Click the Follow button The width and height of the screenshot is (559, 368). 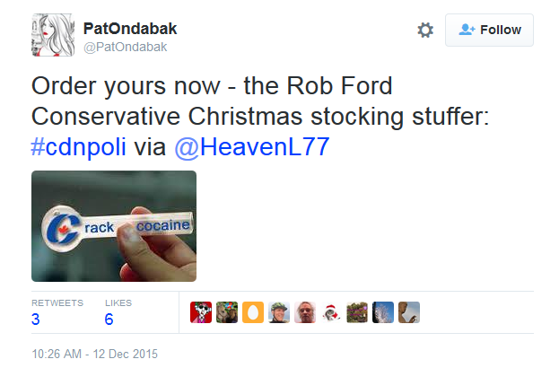[x=489, y=30]
